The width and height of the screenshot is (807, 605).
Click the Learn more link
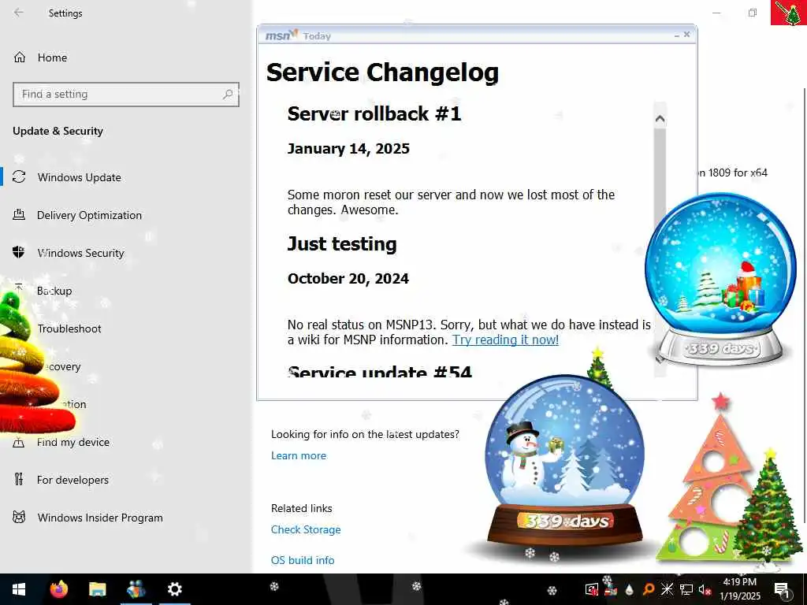(x=299, y=456)
